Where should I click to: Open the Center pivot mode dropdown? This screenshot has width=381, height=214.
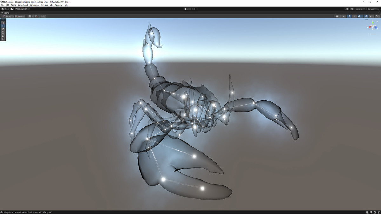click(x=8, y=16)
